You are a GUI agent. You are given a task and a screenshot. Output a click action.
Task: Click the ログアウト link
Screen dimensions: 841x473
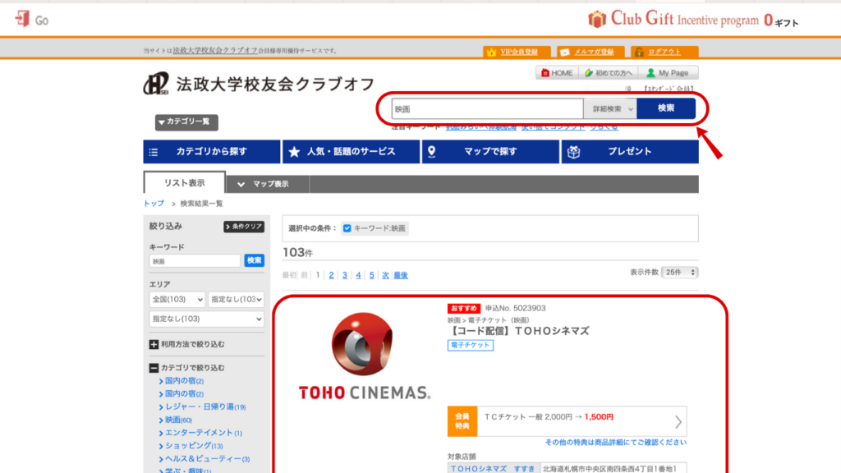point(664,52)
